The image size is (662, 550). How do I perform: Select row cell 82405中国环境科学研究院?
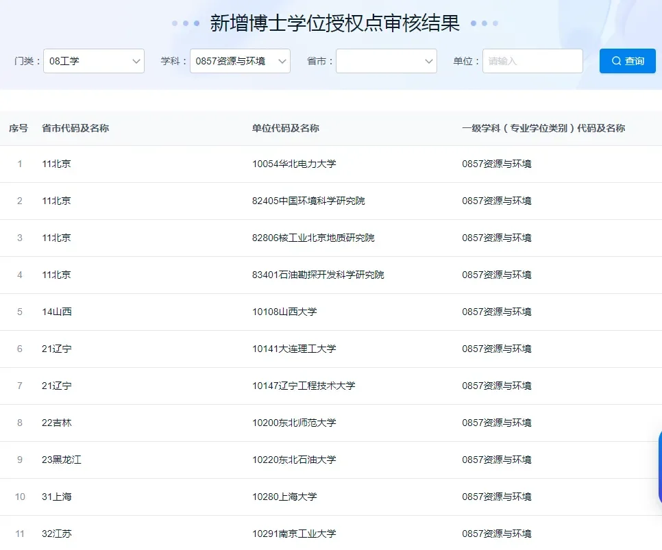pos(308,201)
